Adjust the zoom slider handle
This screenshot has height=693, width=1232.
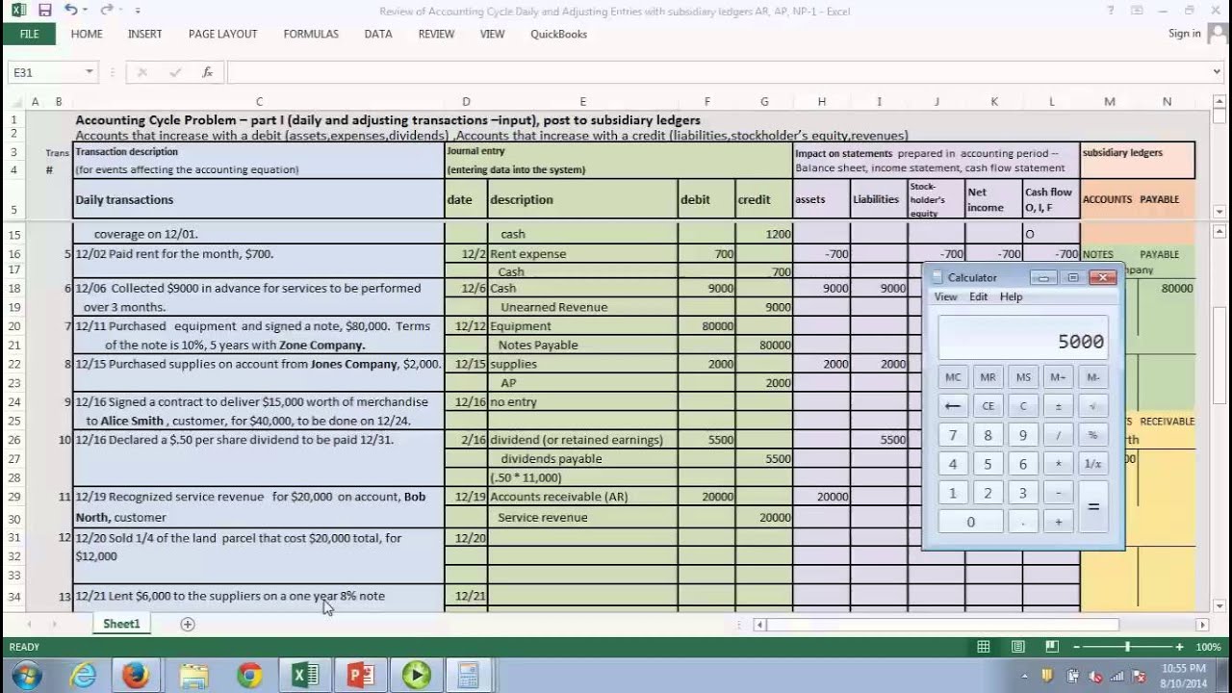coord(1127,647)
